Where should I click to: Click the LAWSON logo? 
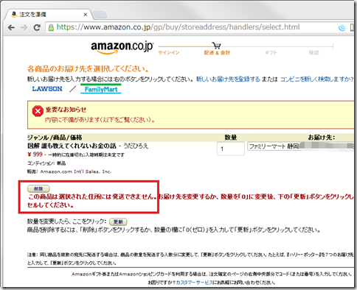47,89
